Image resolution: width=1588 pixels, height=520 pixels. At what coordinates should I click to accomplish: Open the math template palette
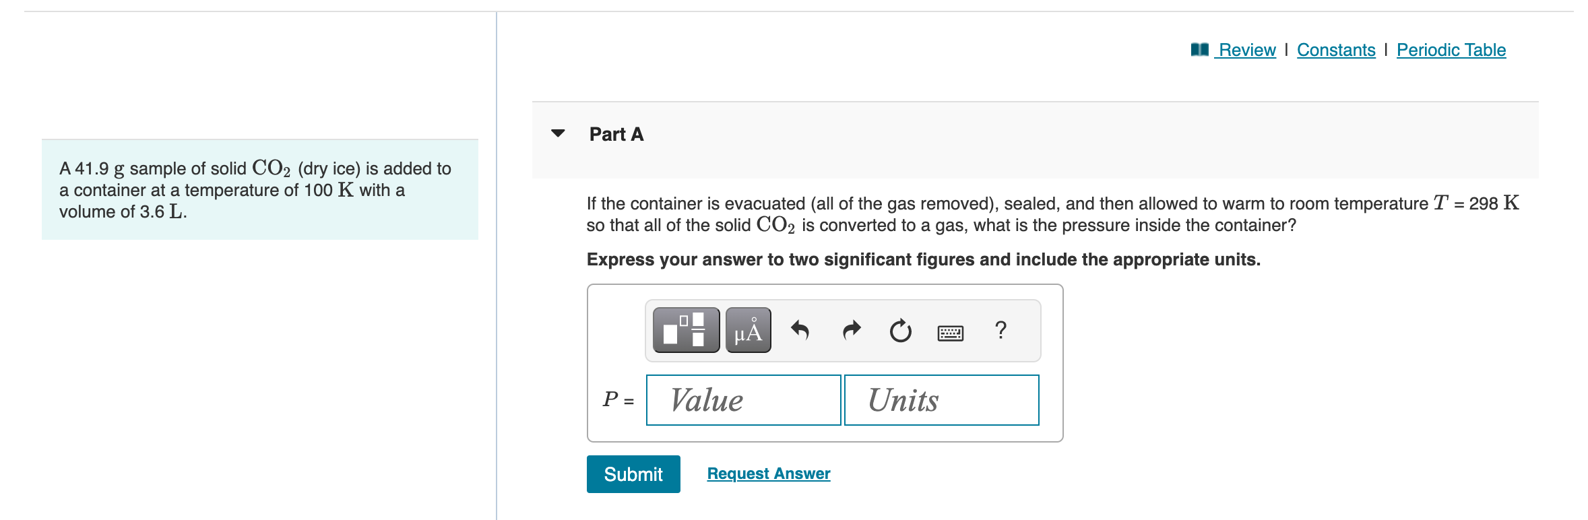(685, 331)
